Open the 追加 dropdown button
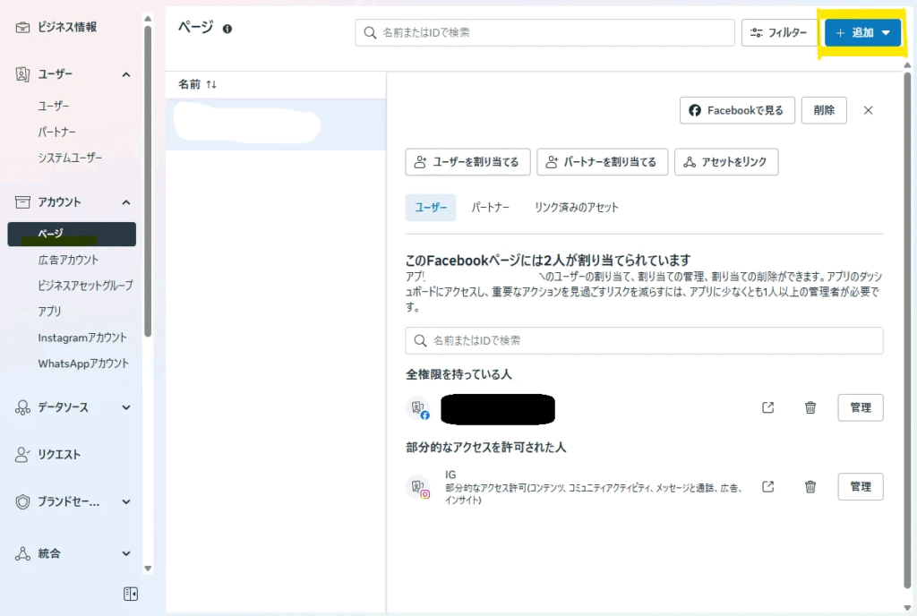The height and width of the screenshot is (616, 917). (x=861, y=33)
